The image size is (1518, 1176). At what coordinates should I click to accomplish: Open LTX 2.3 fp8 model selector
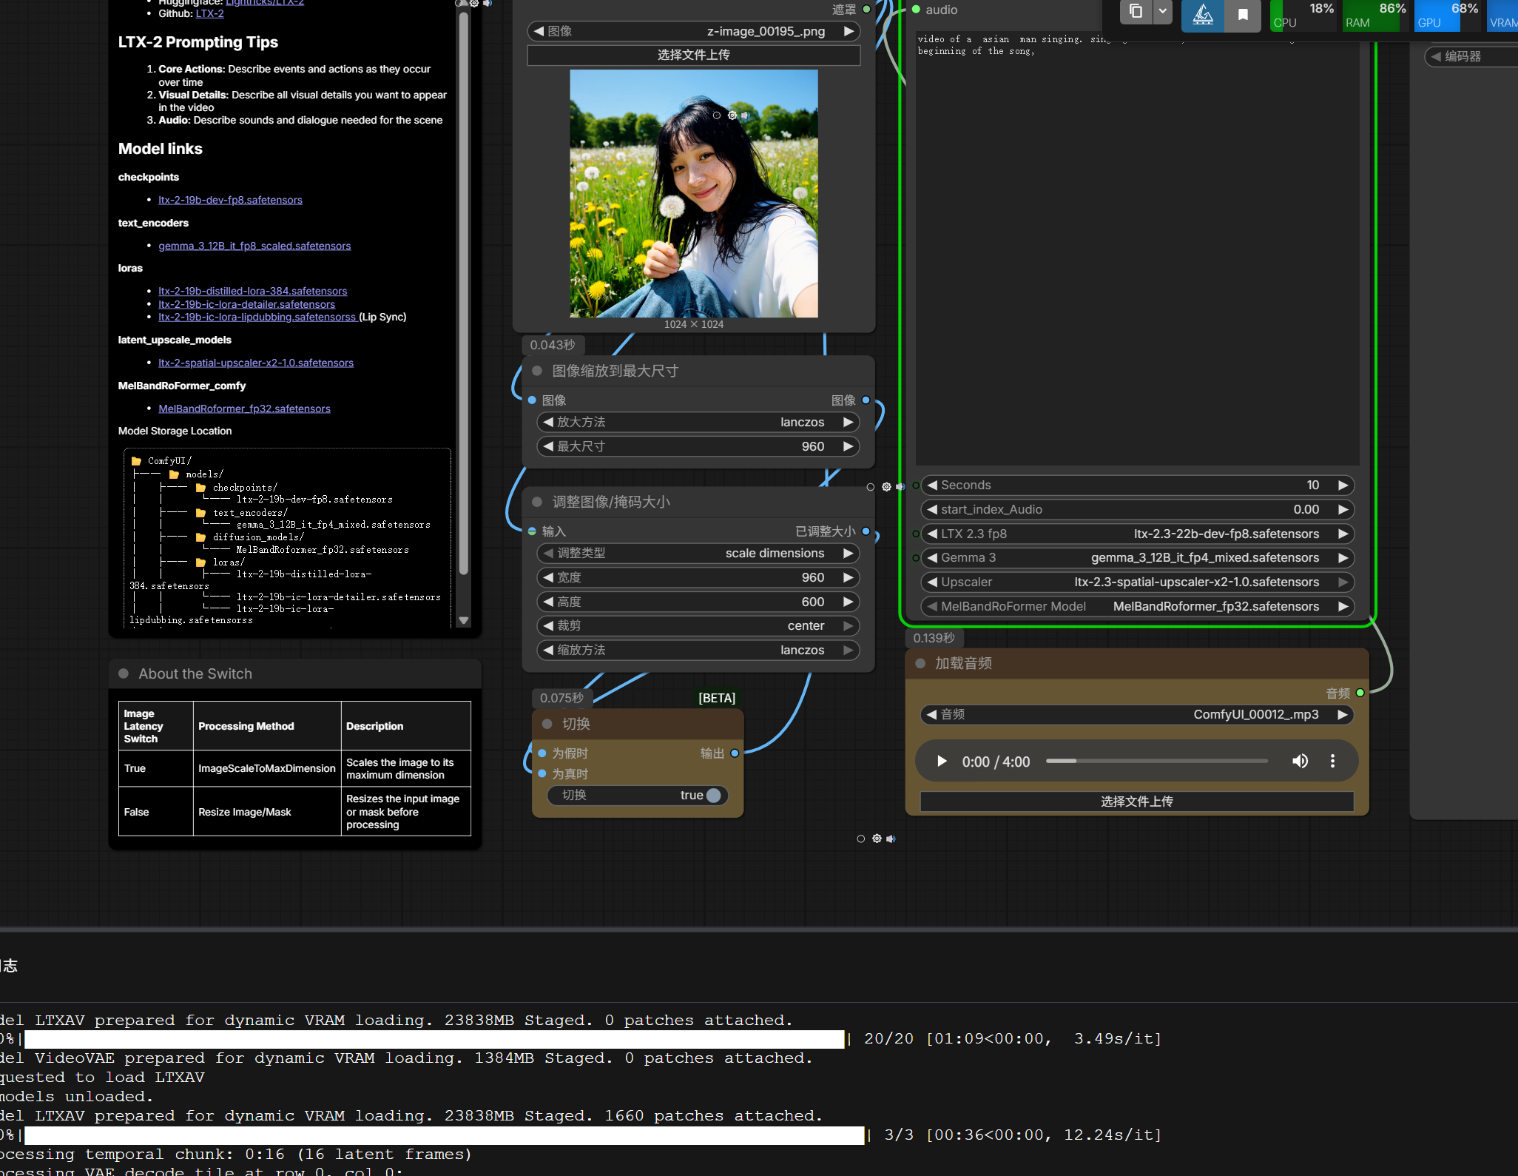(1136, 534)
